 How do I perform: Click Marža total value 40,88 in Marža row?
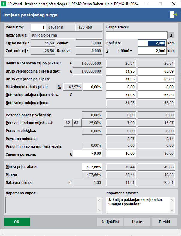coord(156,175)
